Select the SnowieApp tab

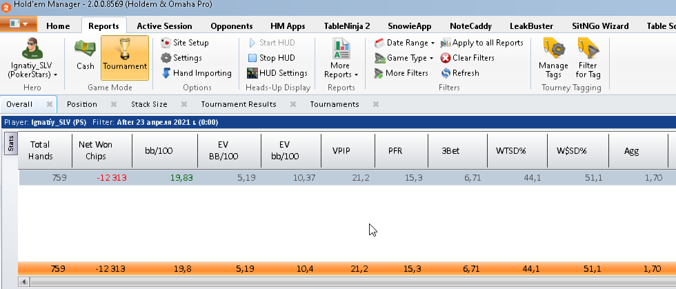pos(410,26)
